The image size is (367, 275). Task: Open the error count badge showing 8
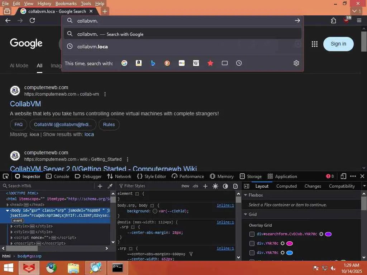click(330, 176)
